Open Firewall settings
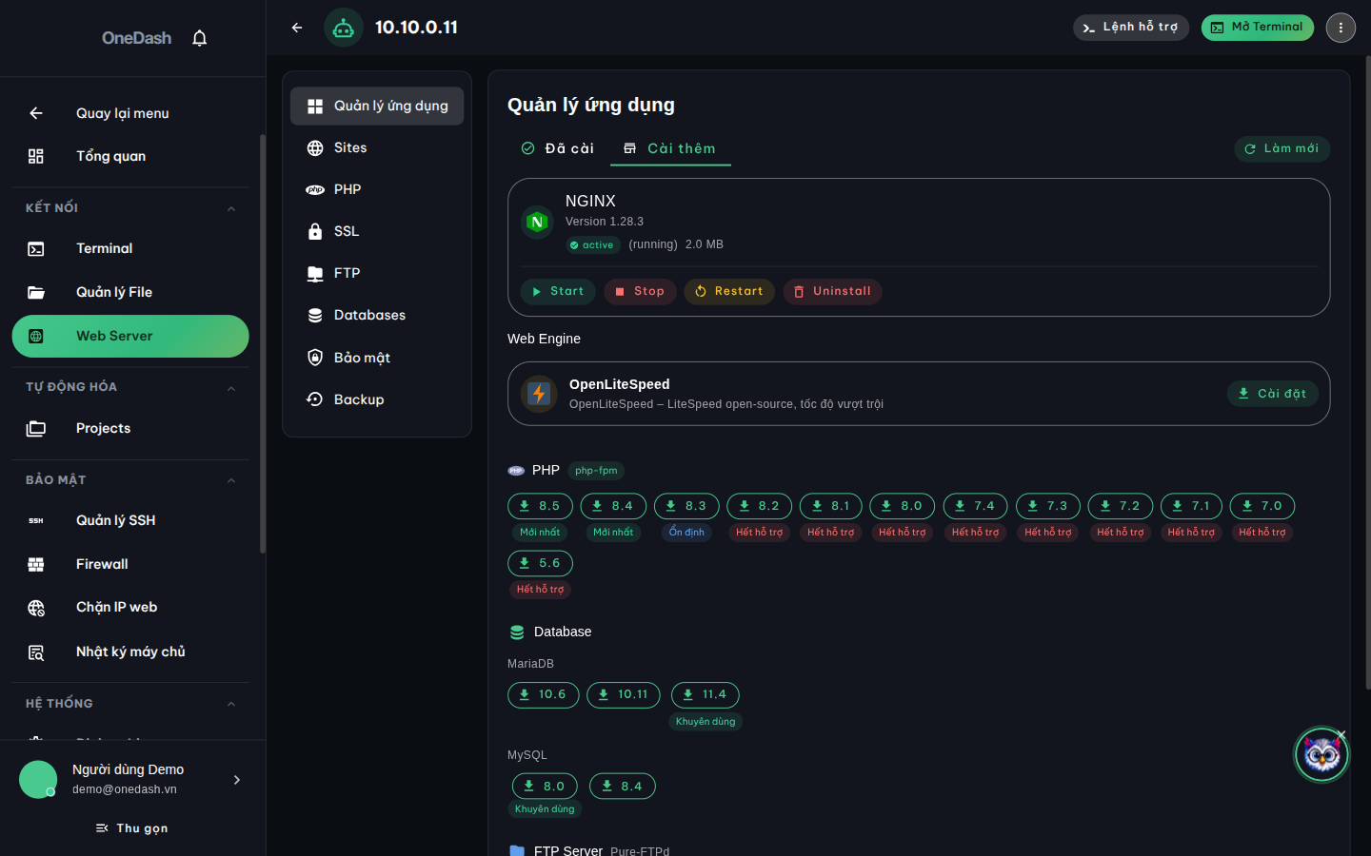Image resolution: width=1371 pixels, height=856 pixels. click(130, 564)
